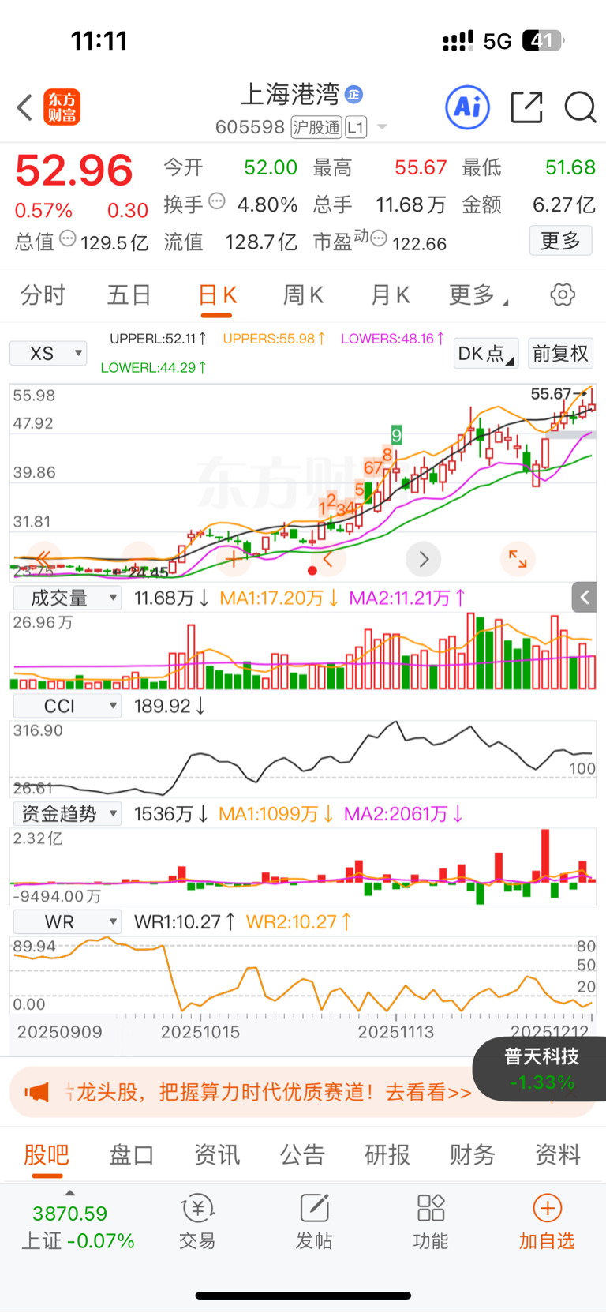Tap date label 20251113 on axis
This screenshot has height=1313, width=606.
[x=395, y=1032]
